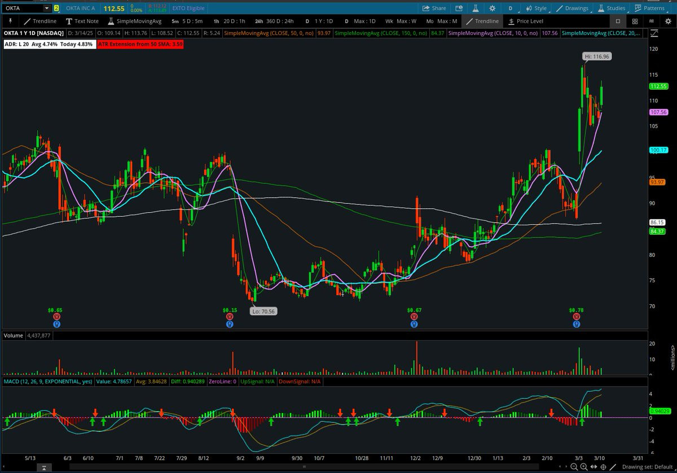This screenshot has height=473, width=677.
Task: Click last price 112.55 in header
Action: coord(113,8)
